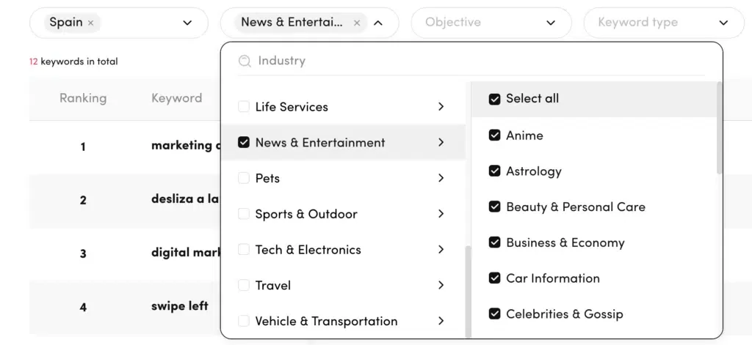The width and height of the screenshot is (752, 345).
Task: Uncheck the Beauty & Personal Care checkbox
Action: click(x=494, y=207)
